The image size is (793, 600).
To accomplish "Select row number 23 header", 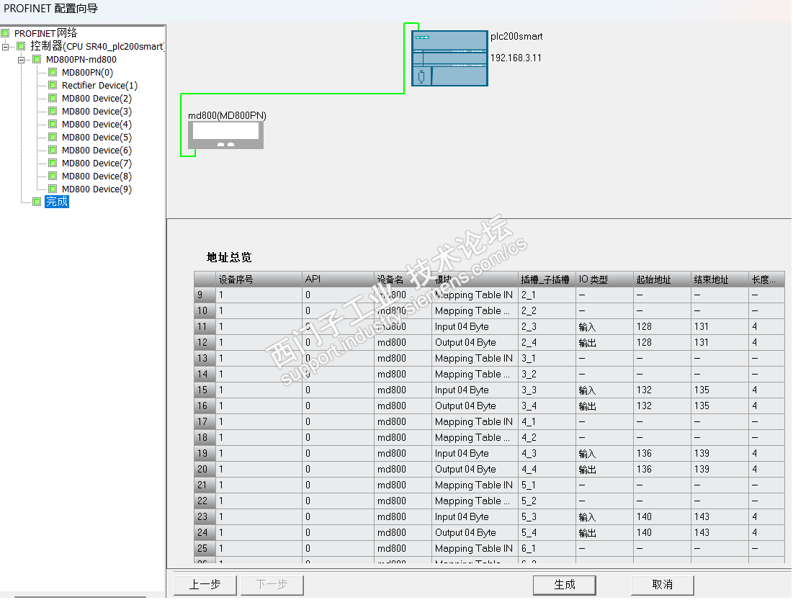I will coord(205,516).
